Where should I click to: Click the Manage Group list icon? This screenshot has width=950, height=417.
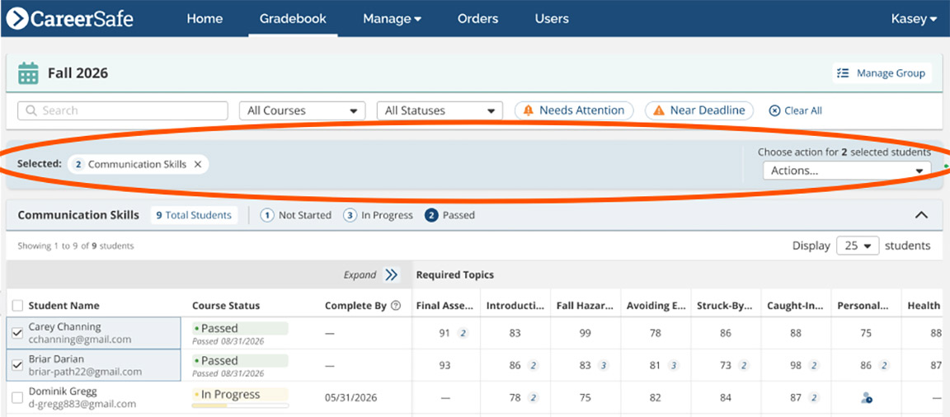tap(843, 73)
